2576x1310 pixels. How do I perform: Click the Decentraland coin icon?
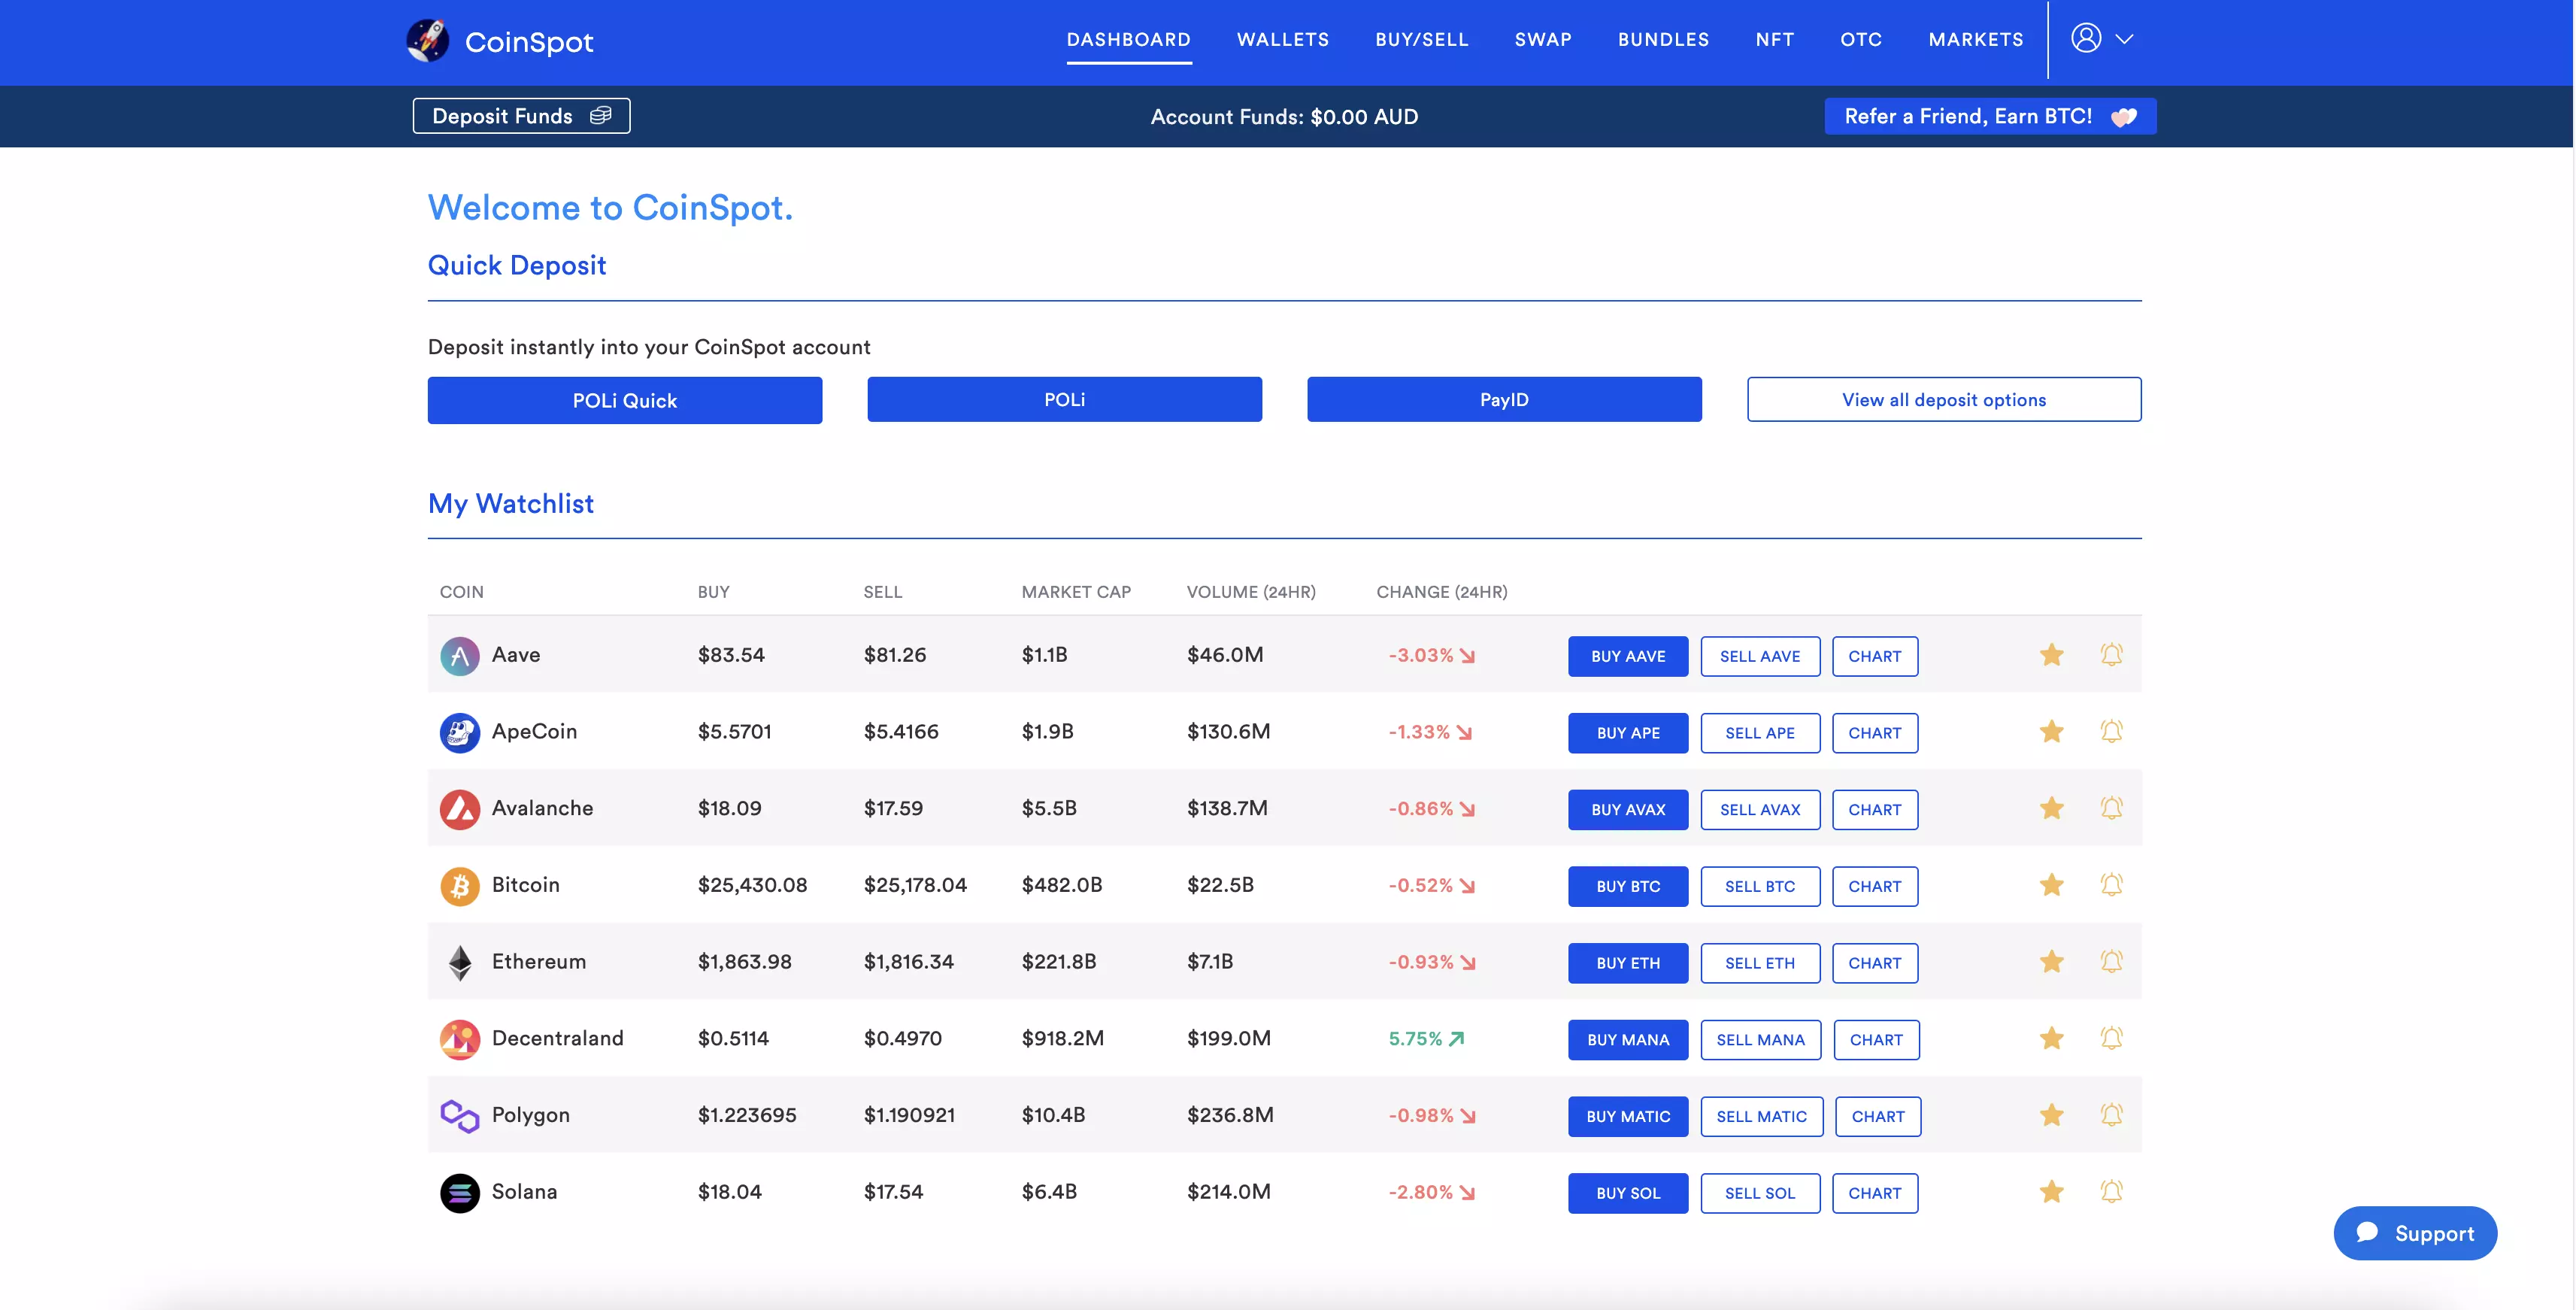tap(460, 1039)
